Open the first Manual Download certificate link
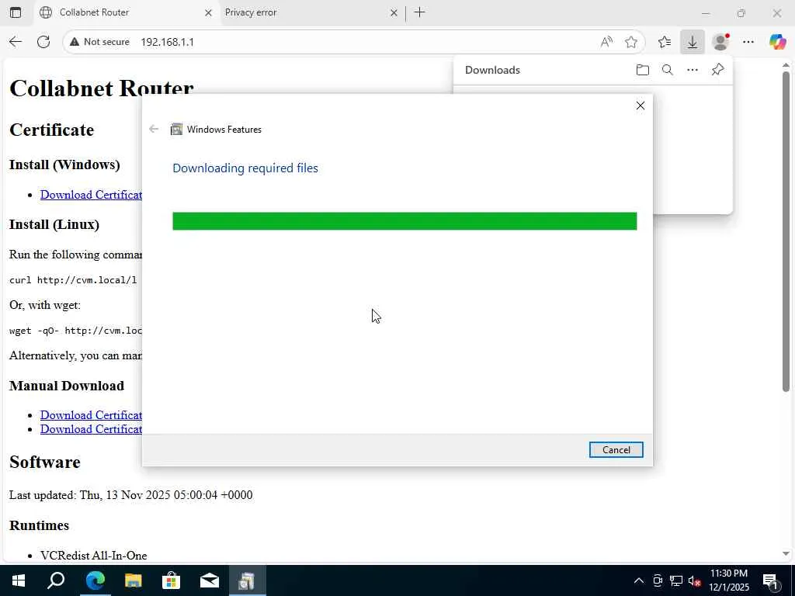This screenshot has width=795, height=596. (x=92, y=415)
